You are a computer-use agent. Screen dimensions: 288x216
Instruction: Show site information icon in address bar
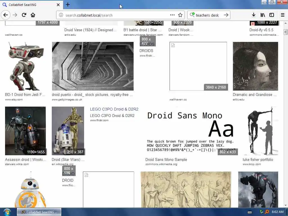[x=61, y=15]
